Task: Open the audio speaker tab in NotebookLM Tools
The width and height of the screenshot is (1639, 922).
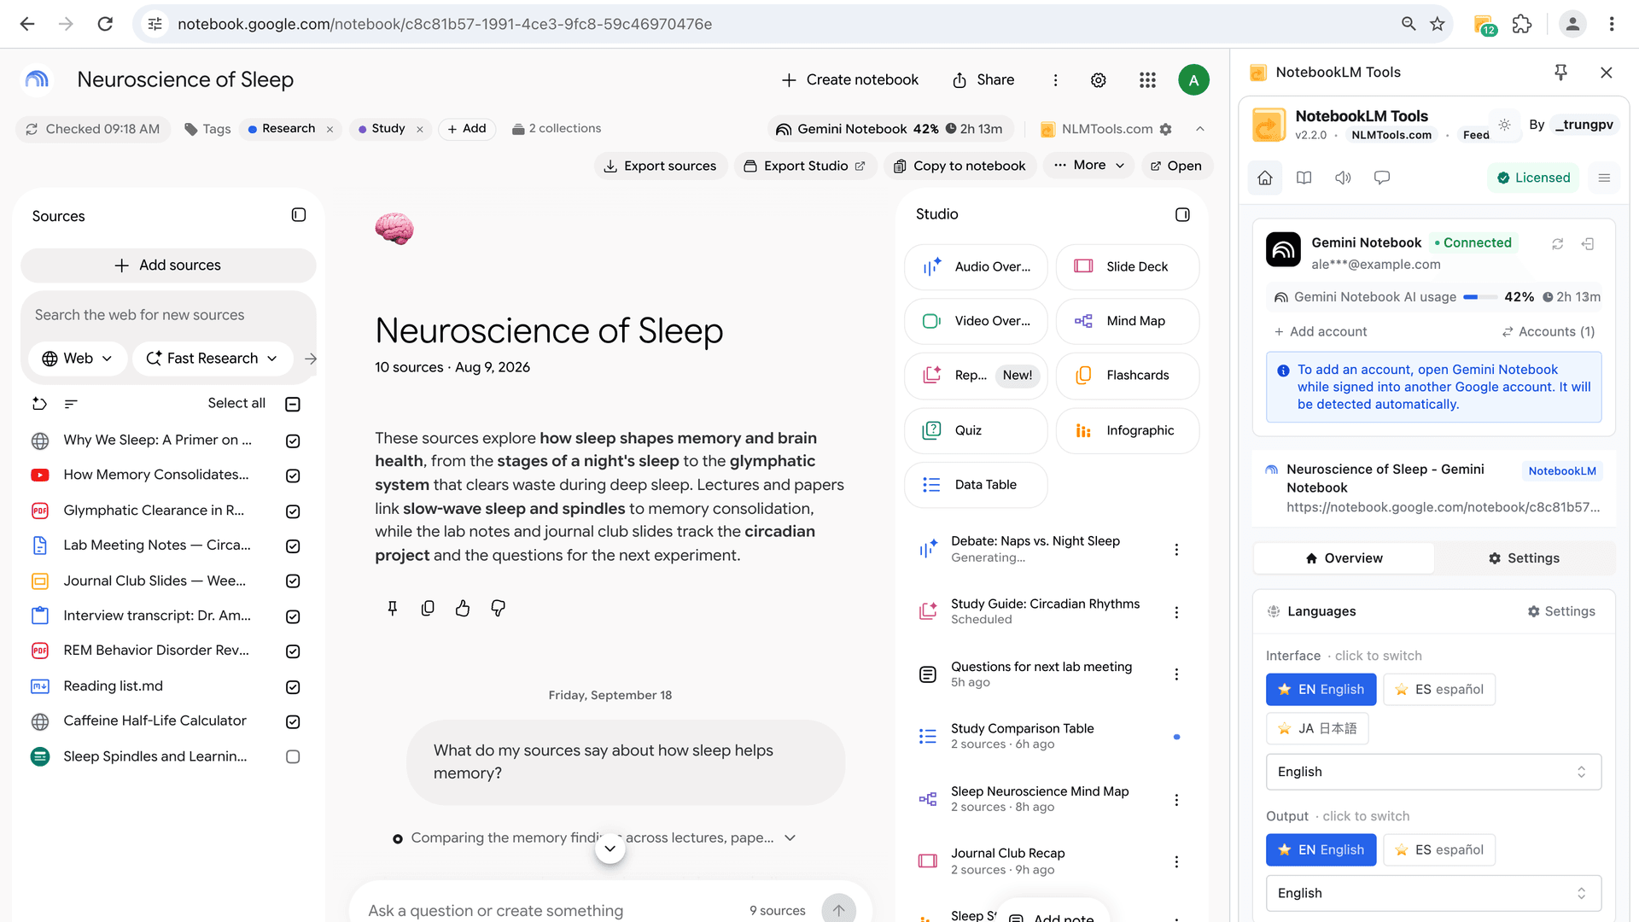Action: coord(1343,178)
